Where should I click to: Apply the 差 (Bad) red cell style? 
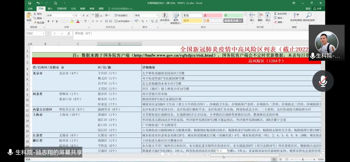pyautogui.click(x=212, y=16)
